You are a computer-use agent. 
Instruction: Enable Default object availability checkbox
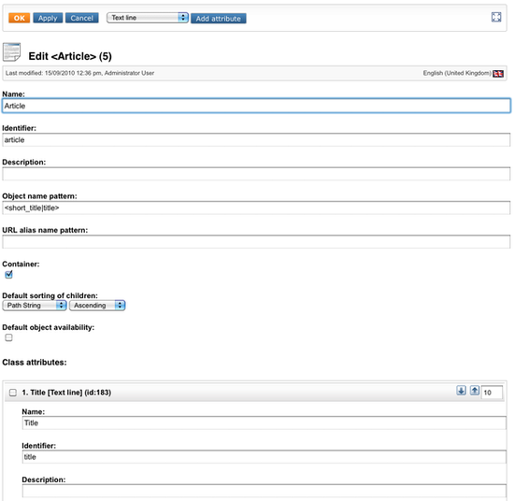tap(8, 337)
